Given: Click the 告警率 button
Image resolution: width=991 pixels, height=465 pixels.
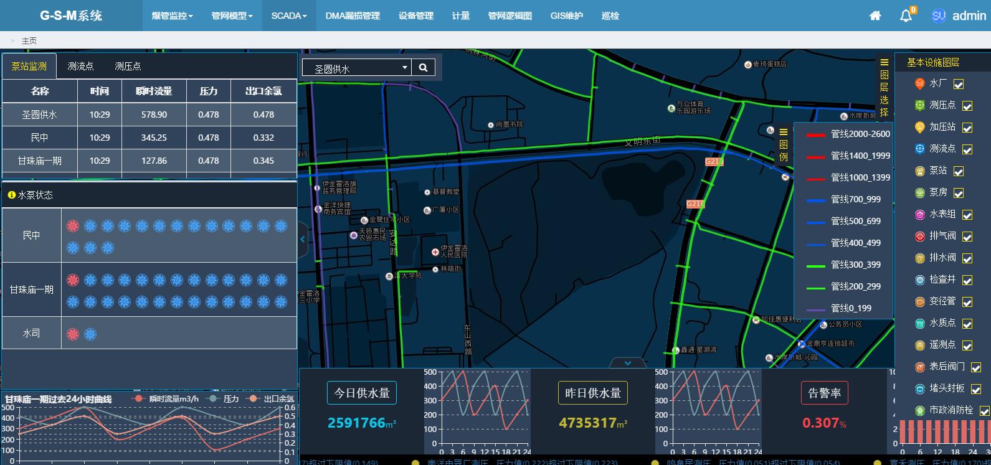Looking at the screenshot, I should [824, 393].
